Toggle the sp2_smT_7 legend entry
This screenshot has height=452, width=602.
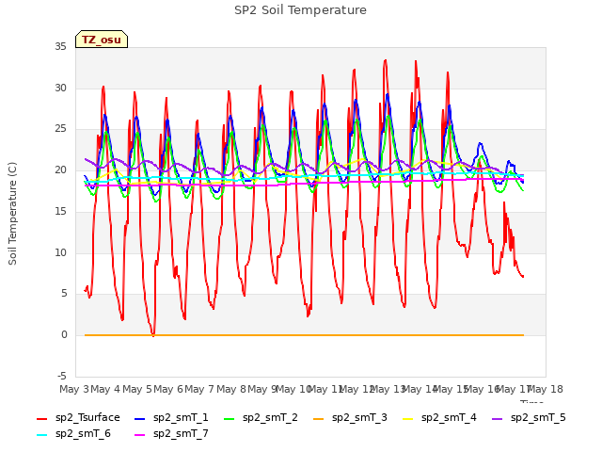pos(171,434)
